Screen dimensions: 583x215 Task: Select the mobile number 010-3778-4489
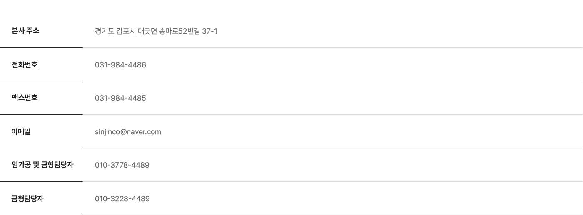click(122, 165)
